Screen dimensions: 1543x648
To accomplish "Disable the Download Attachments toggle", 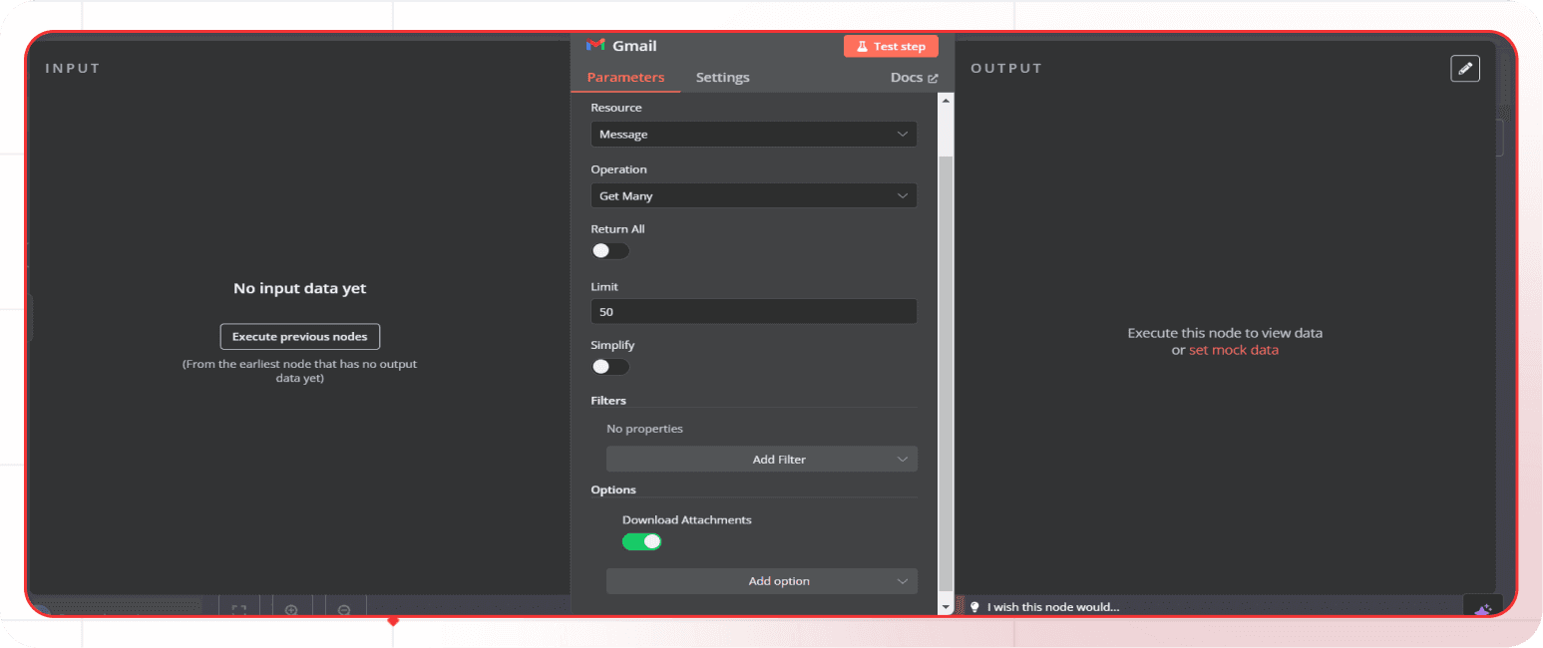I will [641, 540].
